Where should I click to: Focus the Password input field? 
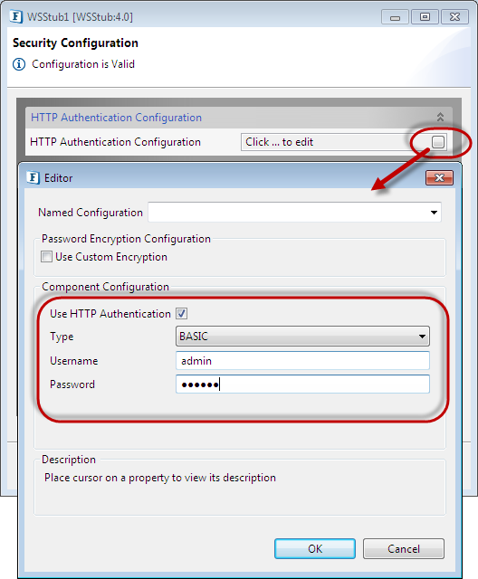point(302,384)
